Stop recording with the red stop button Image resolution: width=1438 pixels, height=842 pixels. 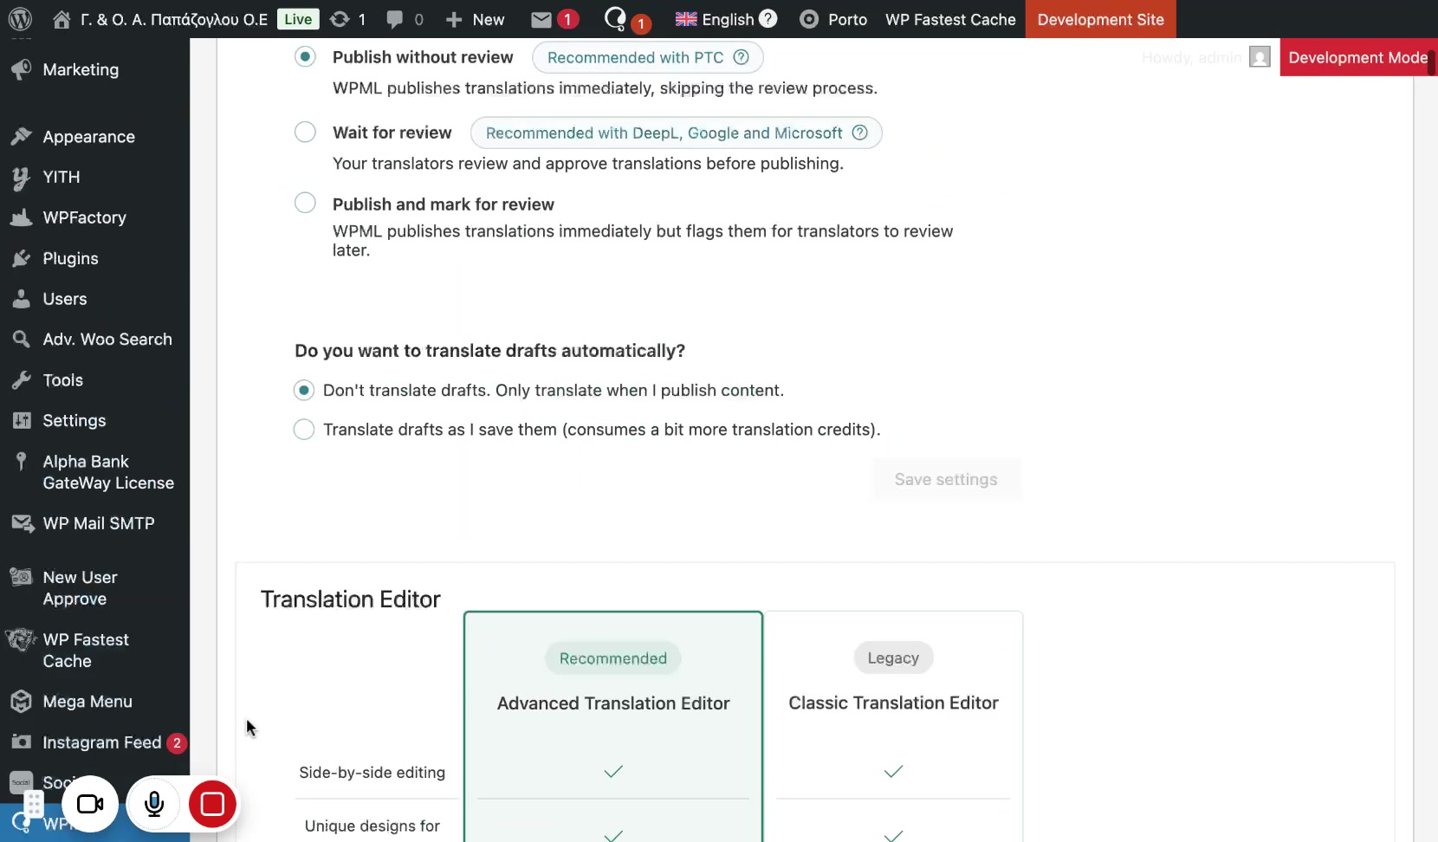[x=212, y=804]
